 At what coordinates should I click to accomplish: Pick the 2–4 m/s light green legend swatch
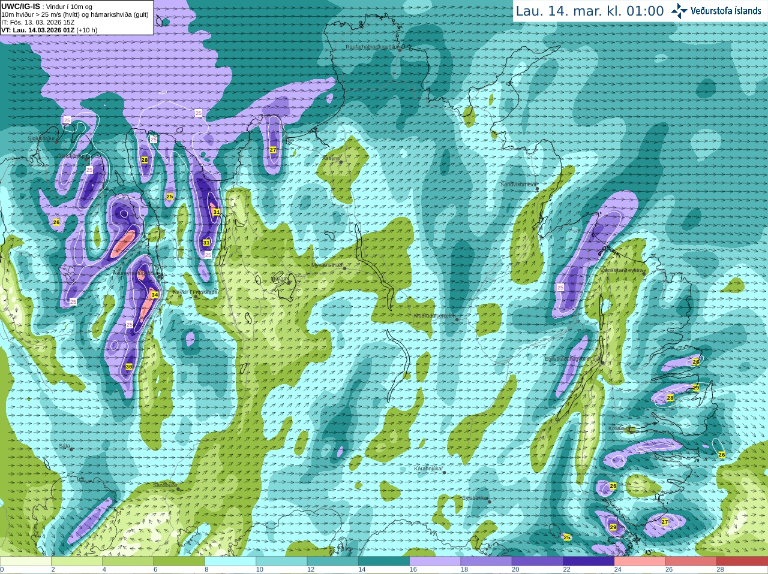pyautogui.click(x=77, y=561)
